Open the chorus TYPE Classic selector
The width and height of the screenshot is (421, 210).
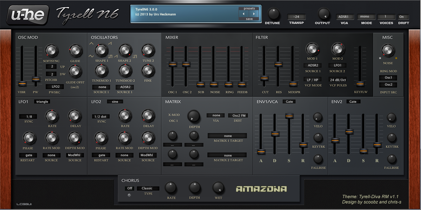(148, 188)
